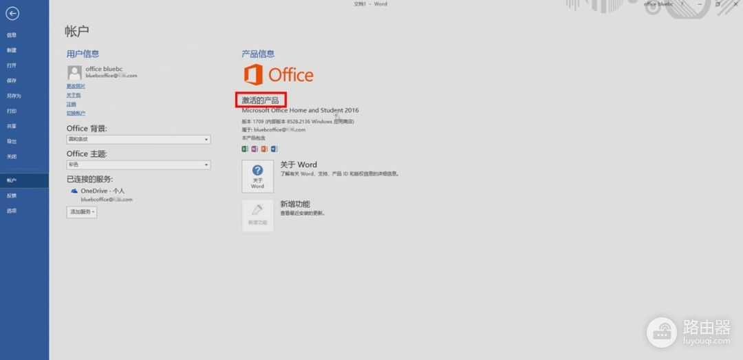Click the orange PowerPoint product icon
The width and height of the screenshot is (743, 360).
[264, 149]
